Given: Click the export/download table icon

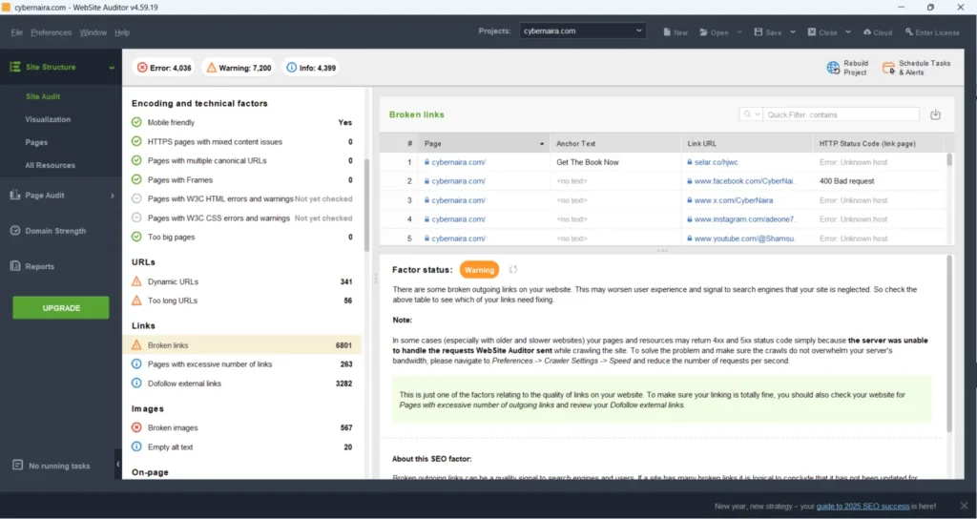Looking at the screenshot, I should pyautogui.click(x=935, y=114).
